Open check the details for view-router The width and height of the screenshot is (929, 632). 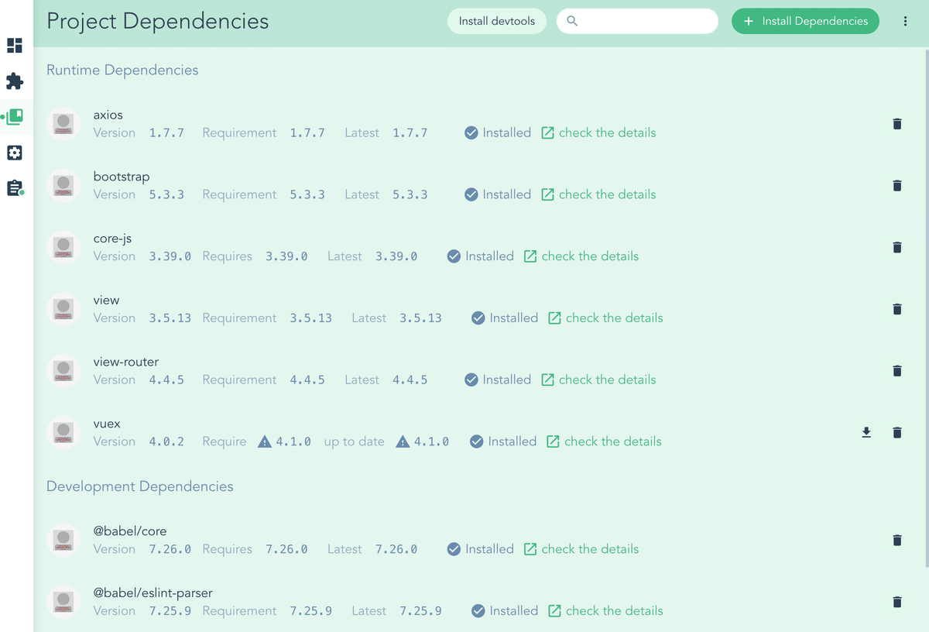click(598, 380)
